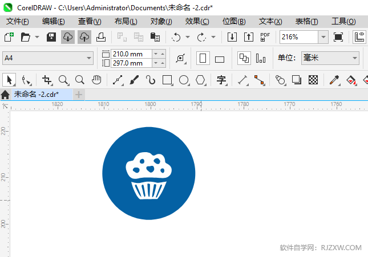Click the page height 297.0 mm field

[x=131, y=63]
